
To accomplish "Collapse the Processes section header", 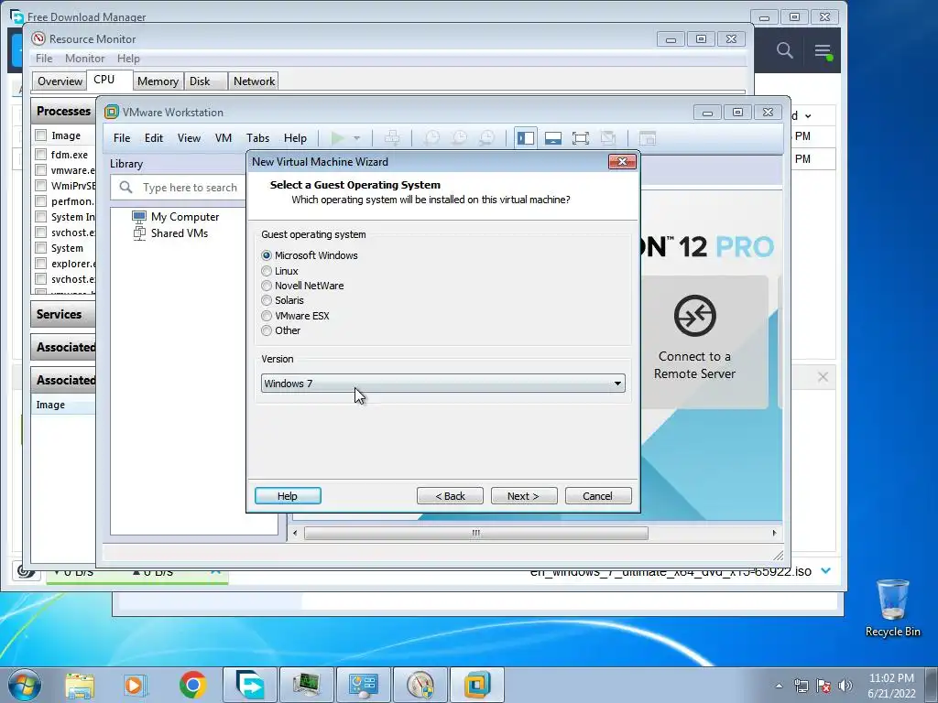I will point(63,111).
